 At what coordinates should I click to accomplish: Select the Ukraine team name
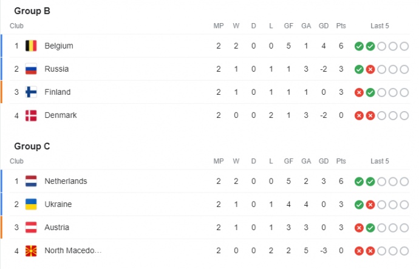tap(58, 205)
